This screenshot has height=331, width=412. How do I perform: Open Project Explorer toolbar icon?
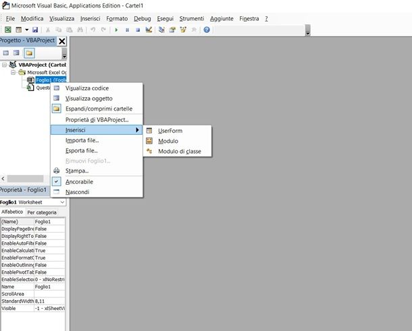(161, 30)
